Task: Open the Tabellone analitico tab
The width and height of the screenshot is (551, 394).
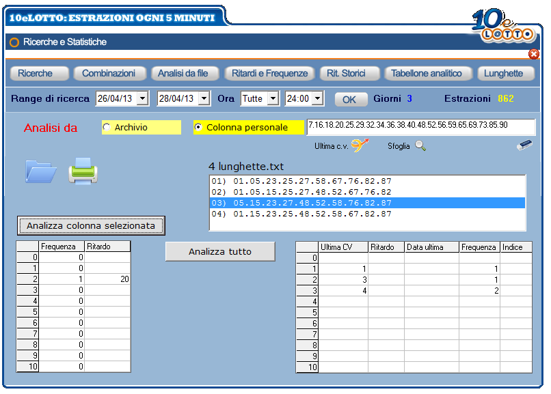Action: coord(428,73)
